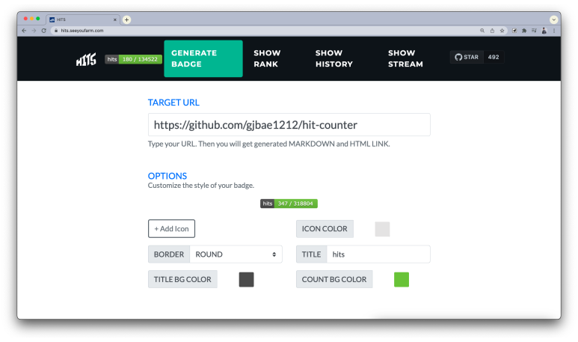Switch to Show Rank

267,58
